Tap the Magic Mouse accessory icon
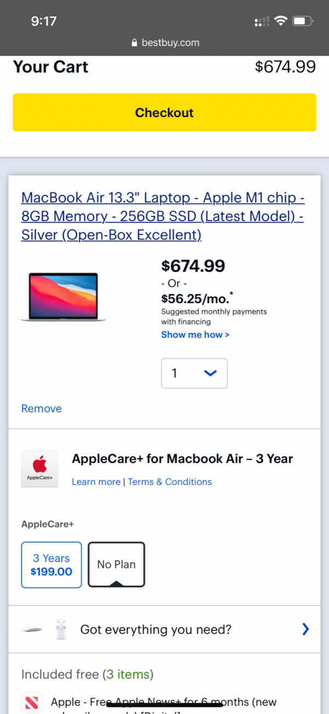The image size is (329, 714). click(x=32, y=629)
